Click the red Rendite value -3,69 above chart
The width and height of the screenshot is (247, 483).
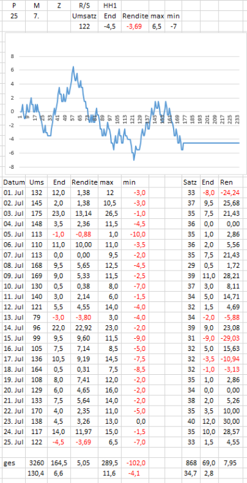pyautogui.click(x=135, y=26)
